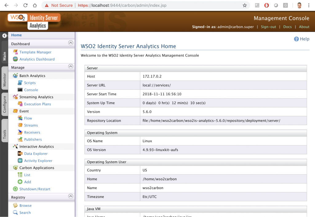The height and width of the screenshot is (217, 315).
Task: Hide the left menu with the arrow toggle
Action: [4, 36]
